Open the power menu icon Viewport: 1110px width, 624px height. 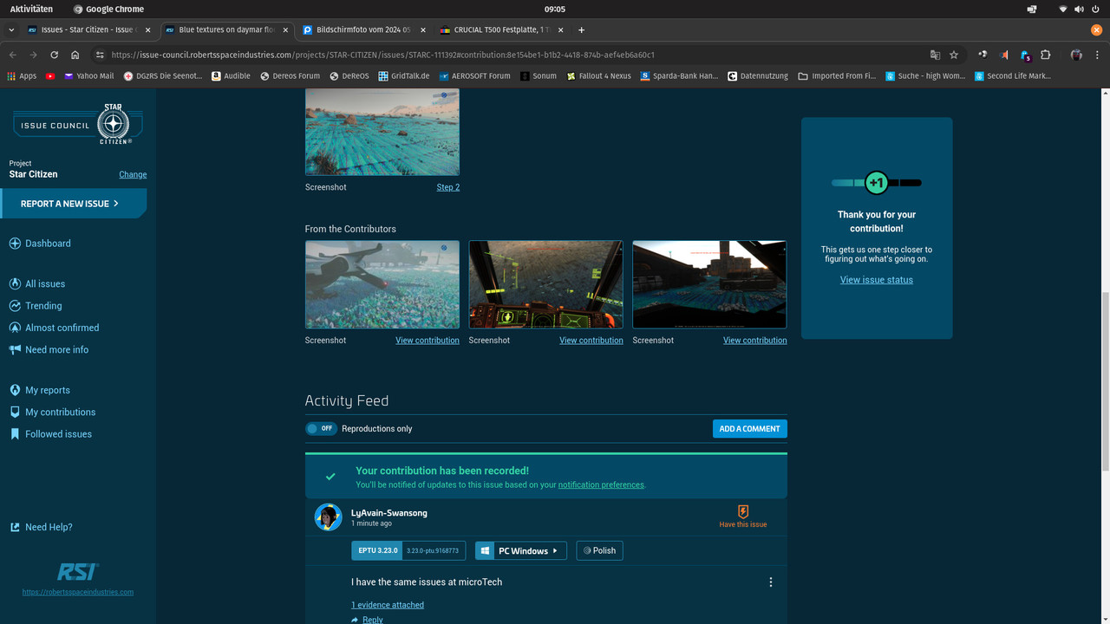click(x=1096, y=9)
